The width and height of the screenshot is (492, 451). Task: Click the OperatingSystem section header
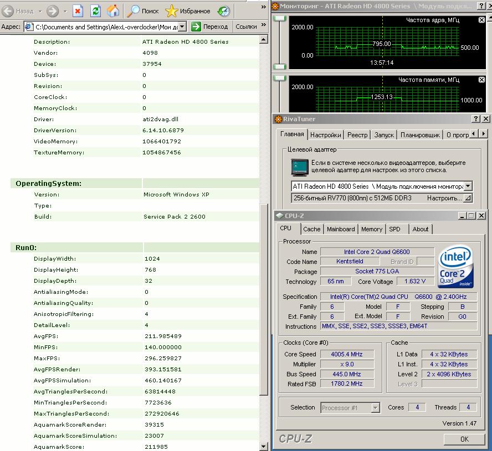click(49, 183)
